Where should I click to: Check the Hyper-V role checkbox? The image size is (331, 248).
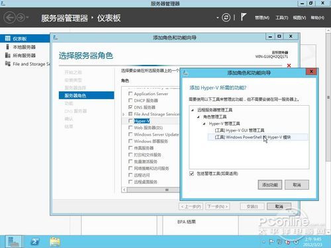click(x=130, y=121)
